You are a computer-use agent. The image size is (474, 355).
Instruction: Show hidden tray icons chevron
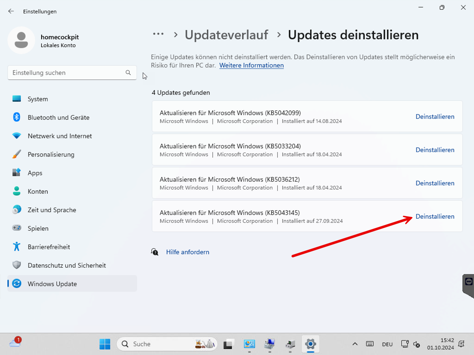point(355,344)
